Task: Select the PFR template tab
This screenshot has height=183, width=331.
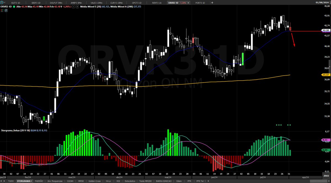Action: pyautogui.click(x=189, y=181)
